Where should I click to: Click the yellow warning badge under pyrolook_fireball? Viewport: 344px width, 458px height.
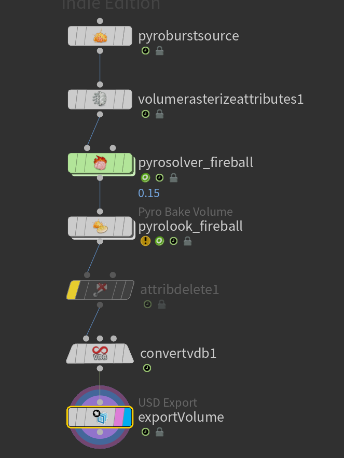coord(145,241)
